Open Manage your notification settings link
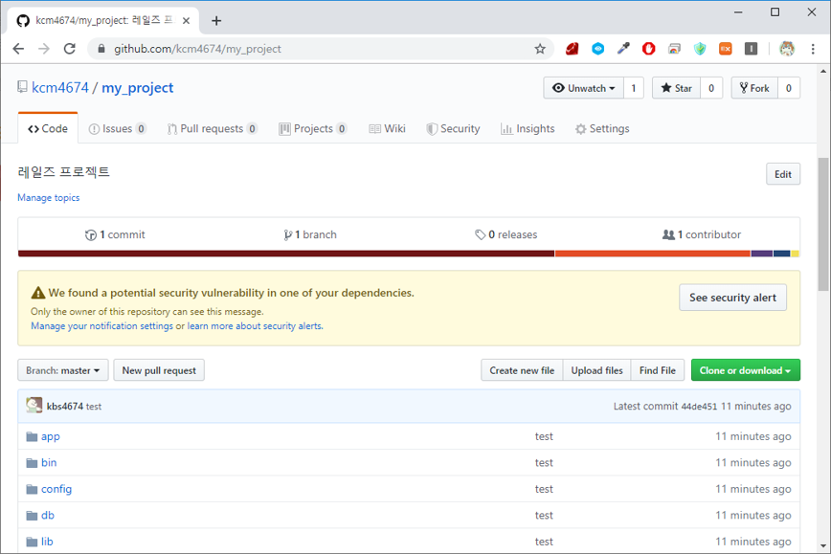The height and width of the screenshot is (554, 831). [101, 325]
